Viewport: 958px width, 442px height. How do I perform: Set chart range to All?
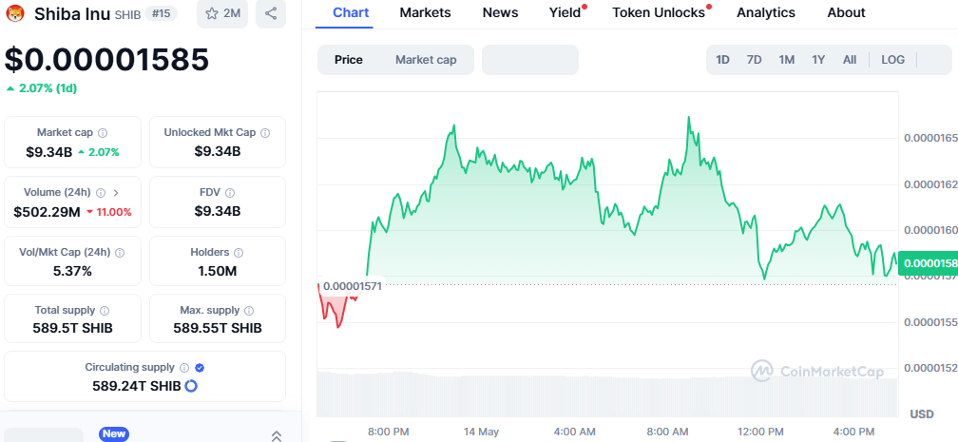point(850,60)
